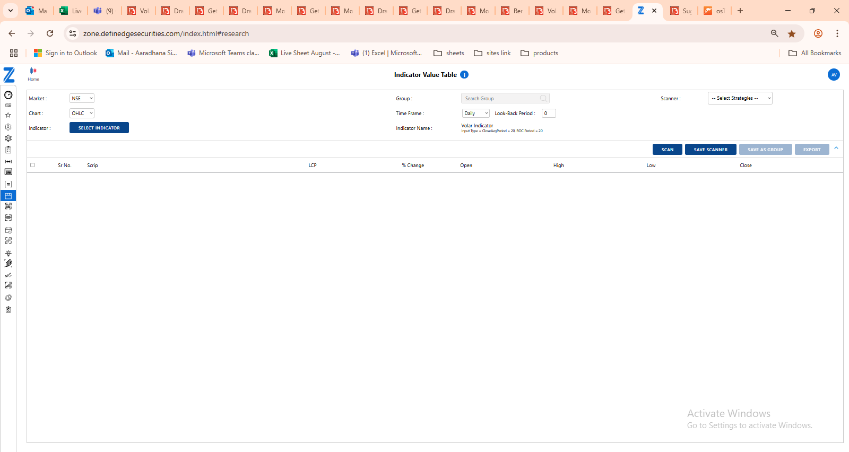Click the SCAN button
Viewport: 849px width, 452px height.
(x=668, y=150)
